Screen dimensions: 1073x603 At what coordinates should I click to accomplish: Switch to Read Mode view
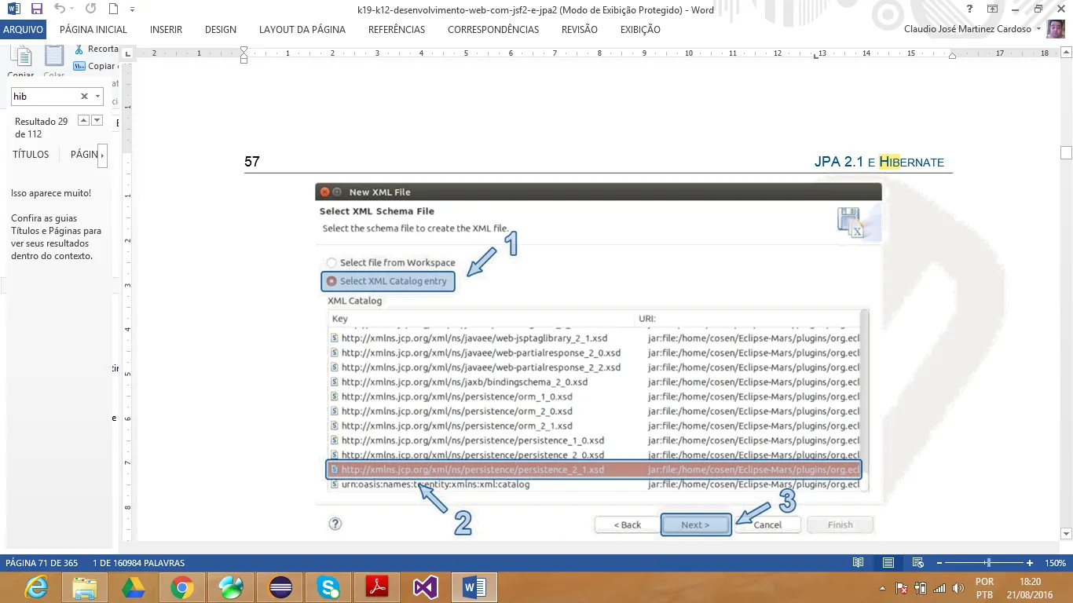coord(859,563)
